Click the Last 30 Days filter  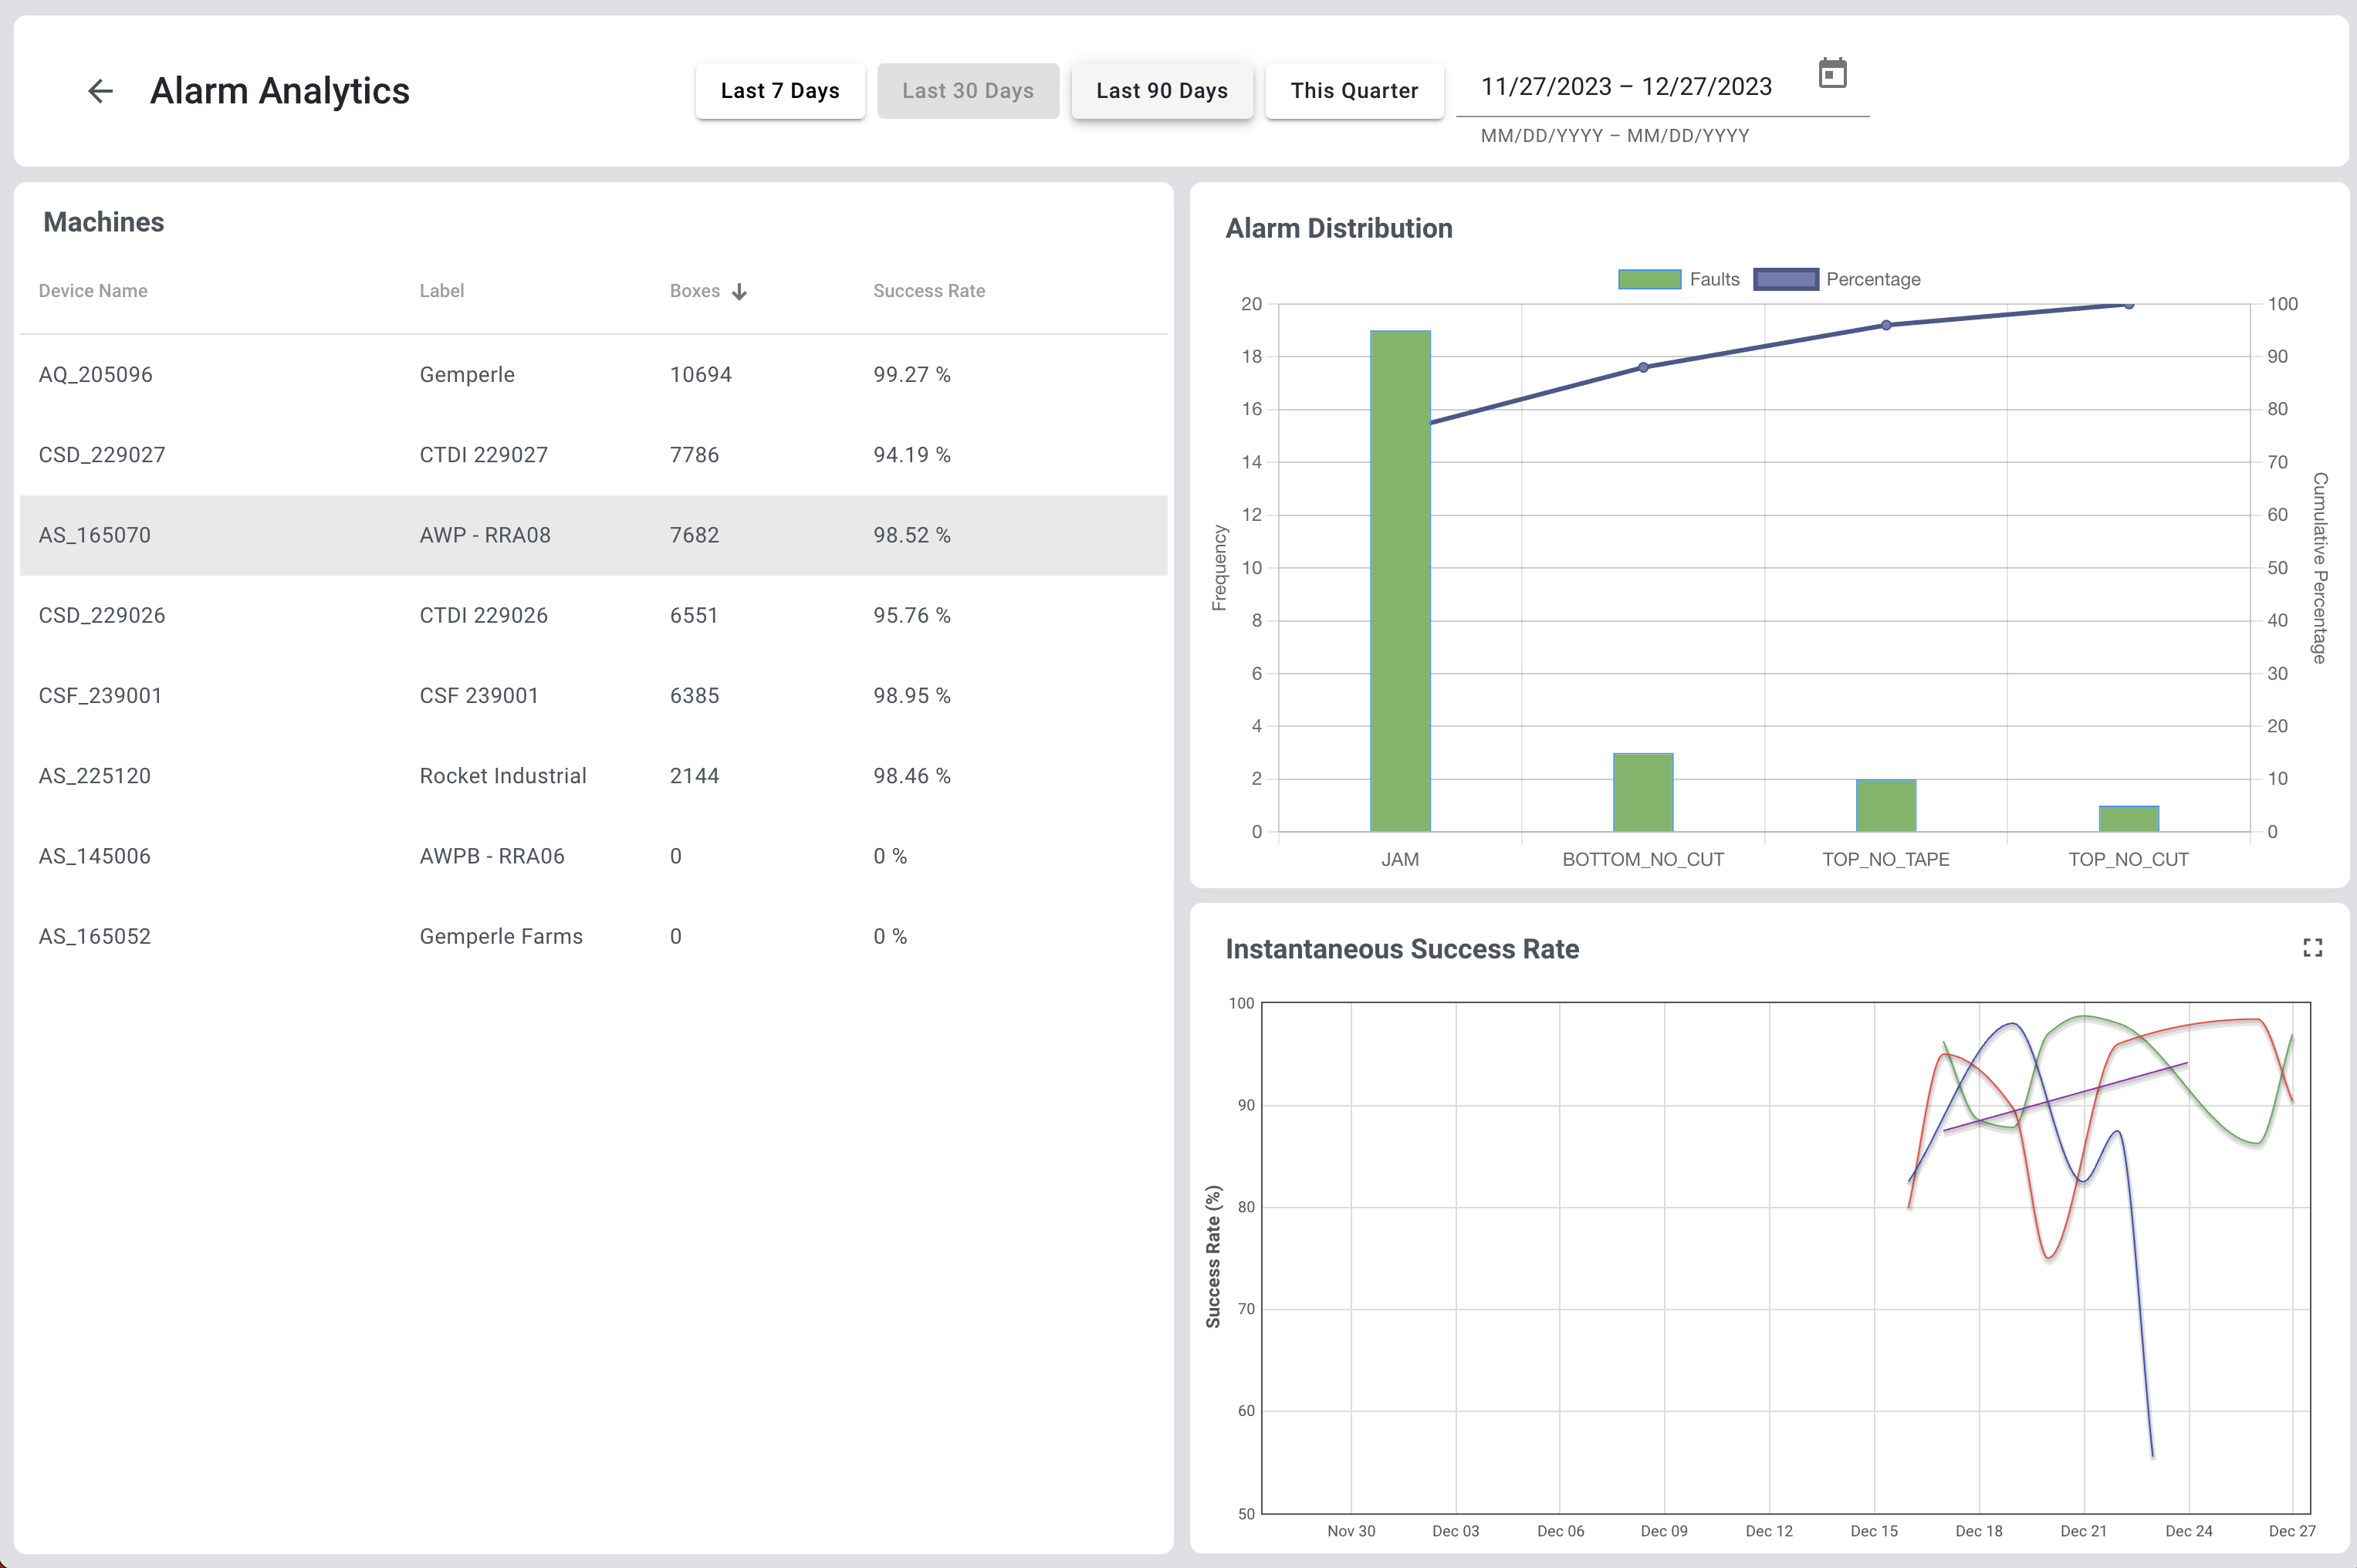[967, 91]
